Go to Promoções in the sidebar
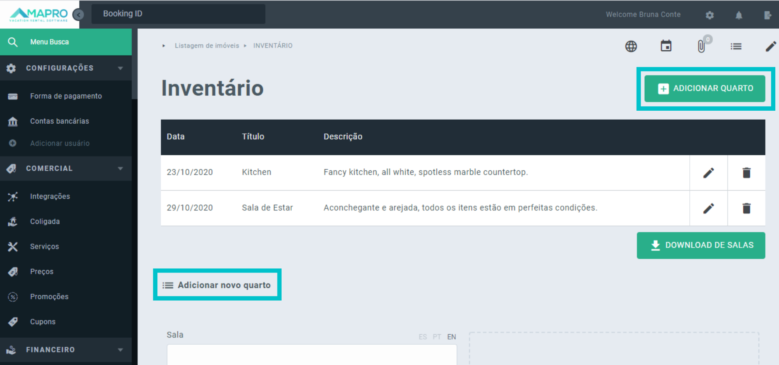Image resolution: width=779 pixels, height=365 pixels. pyautogui.click(x=49, y=296)
